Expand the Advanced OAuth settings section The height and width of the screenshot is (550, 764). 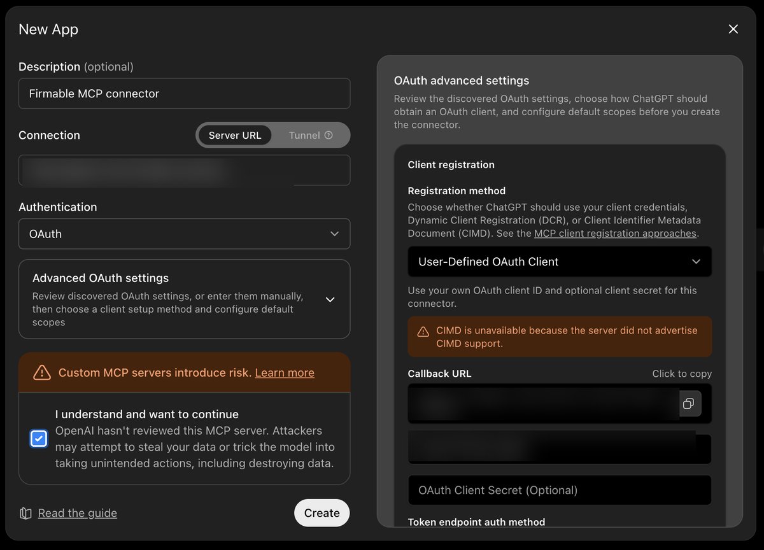pyautogui.click(x=185, y=299)
